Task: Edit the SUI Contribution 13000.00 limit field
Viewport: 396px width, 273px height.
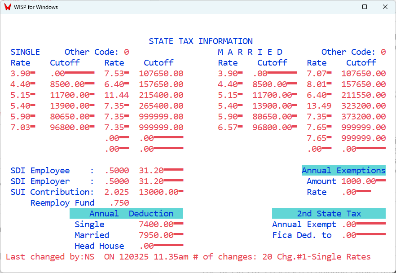Action: [161, 192]
